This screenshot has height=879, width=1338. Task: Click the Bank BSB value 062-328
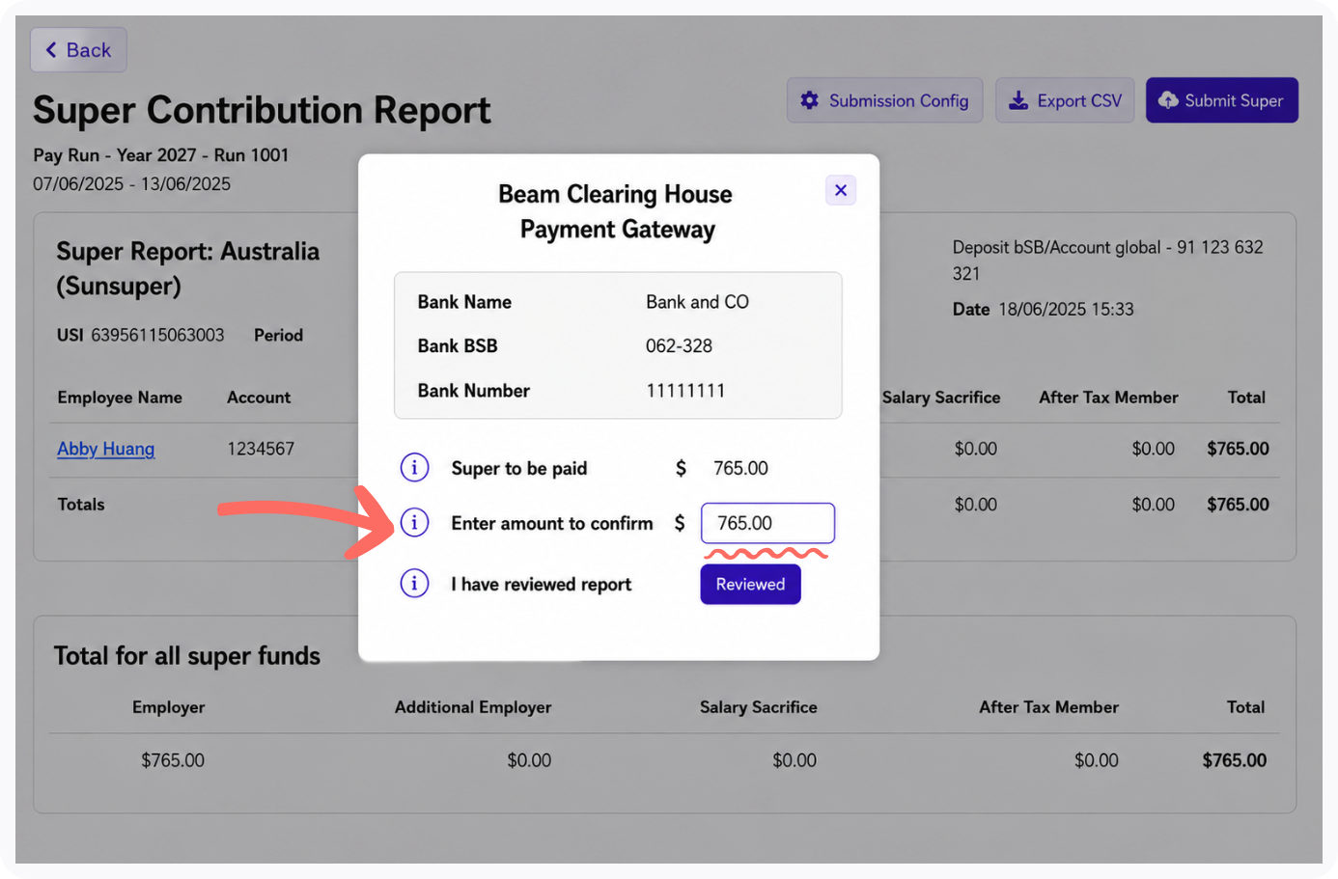[679, 345]
